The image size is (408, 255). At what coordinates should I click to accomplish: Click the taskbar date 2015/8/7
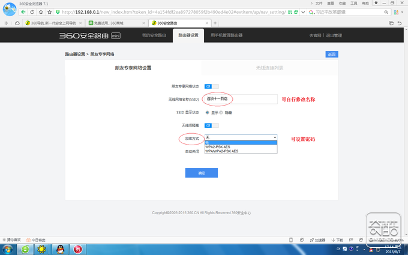[x=393, y=252]
